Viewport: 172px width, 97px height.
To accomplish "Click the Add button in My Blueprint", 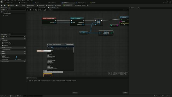I will coord(3,36).
